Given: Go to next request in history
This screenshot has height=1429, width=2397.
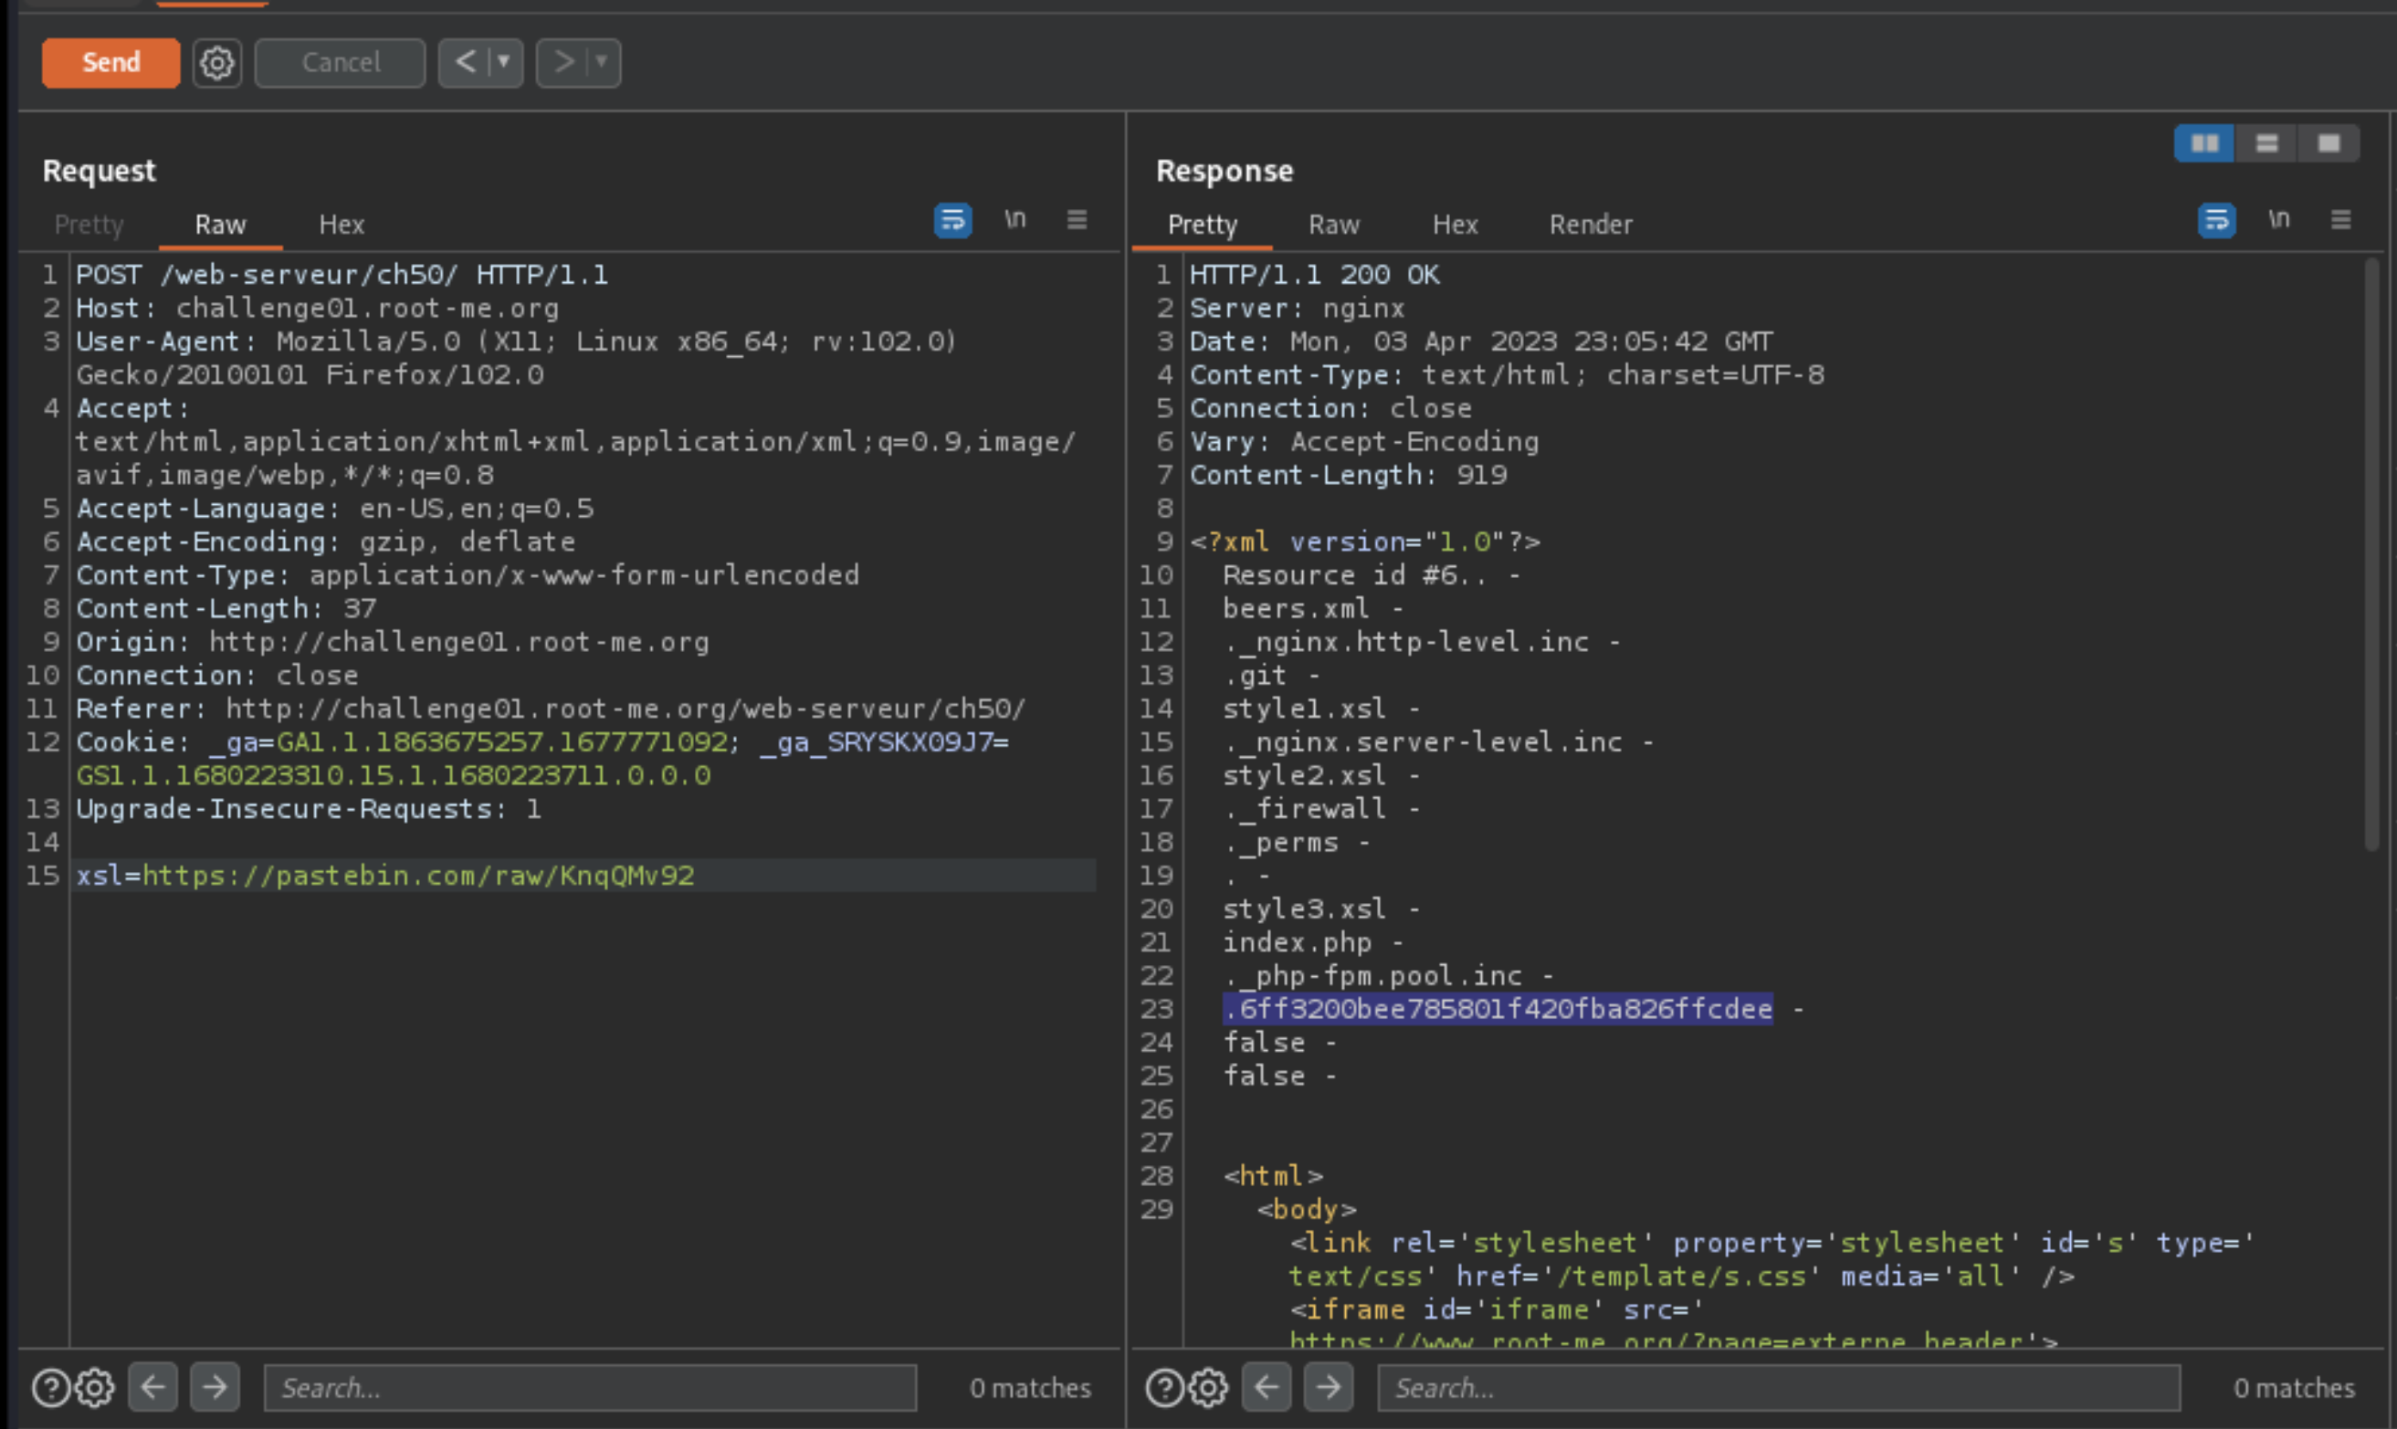Looking at the screenshot, I should [563, 63].
